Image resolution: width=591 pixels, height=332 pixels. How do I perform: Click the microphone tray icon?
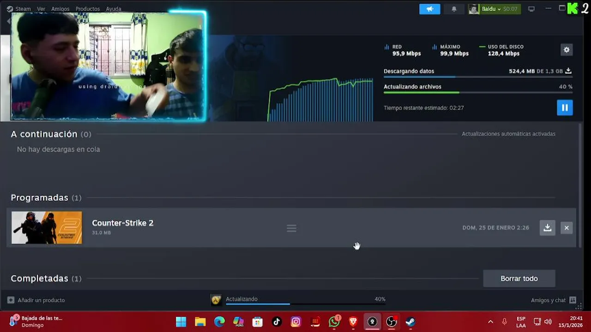[x=505, y=321]
